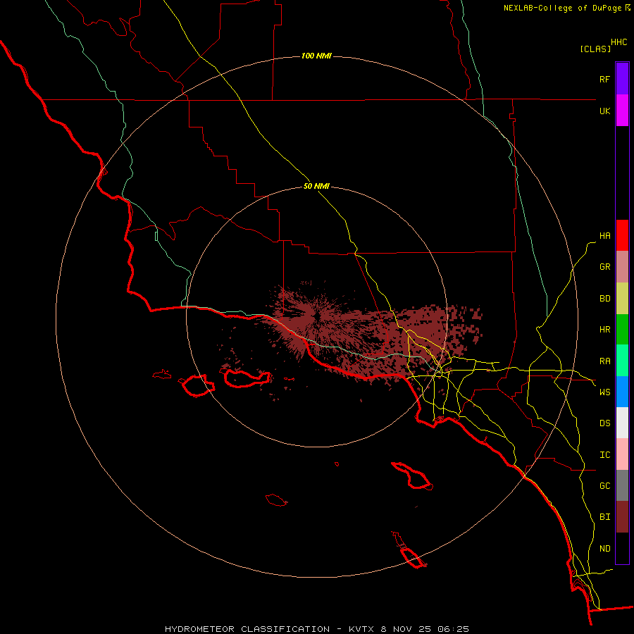634x634 pixels.
Task: Click the HR legend label
Action: [604, 330]
